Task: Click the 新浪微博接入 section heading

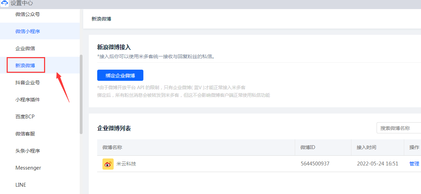Action: coord(114,47)
